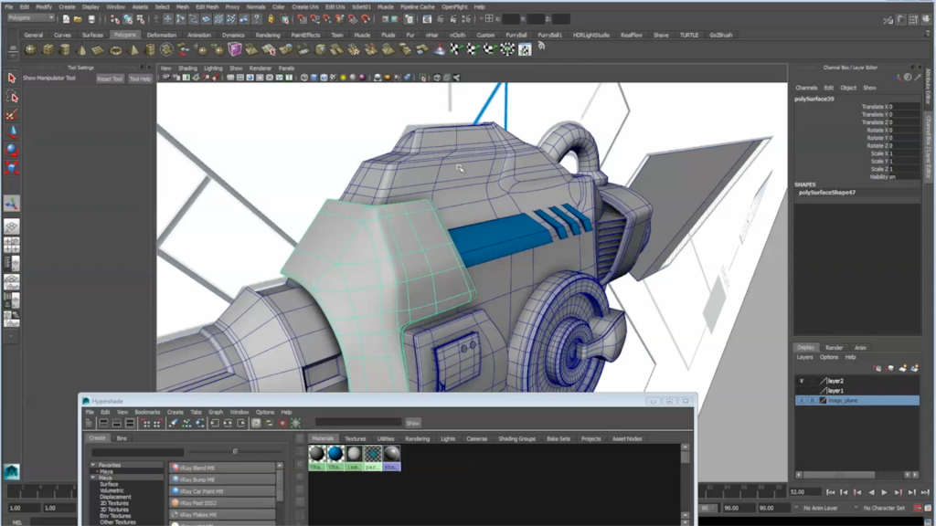
Task: Create layer from selected objects icon
Action: coord(914,369)
